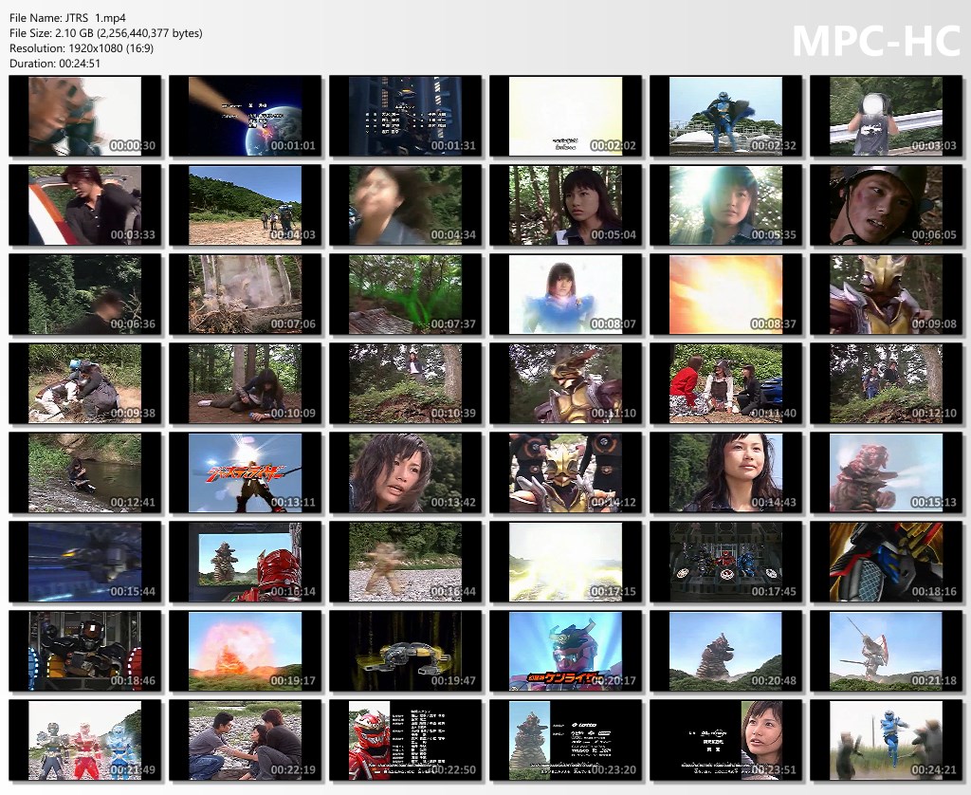The image size is (971, 795).
Task: Choose the 00:13:42 close-up frame
Action: 406,472
